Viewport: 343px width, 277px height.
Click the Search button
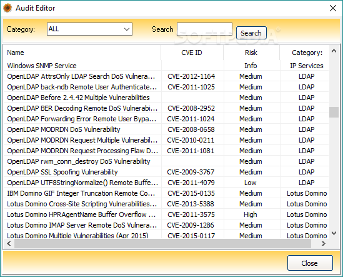pyautogui.click(x=251, y=33)
